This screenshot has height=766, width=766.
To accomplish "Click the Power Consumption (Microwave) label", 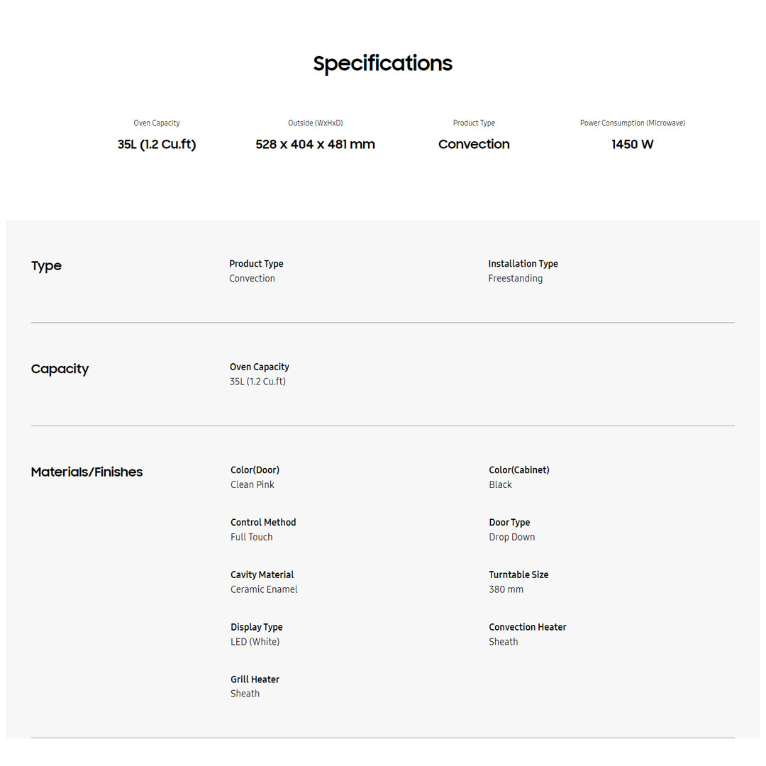I will 632,123.
